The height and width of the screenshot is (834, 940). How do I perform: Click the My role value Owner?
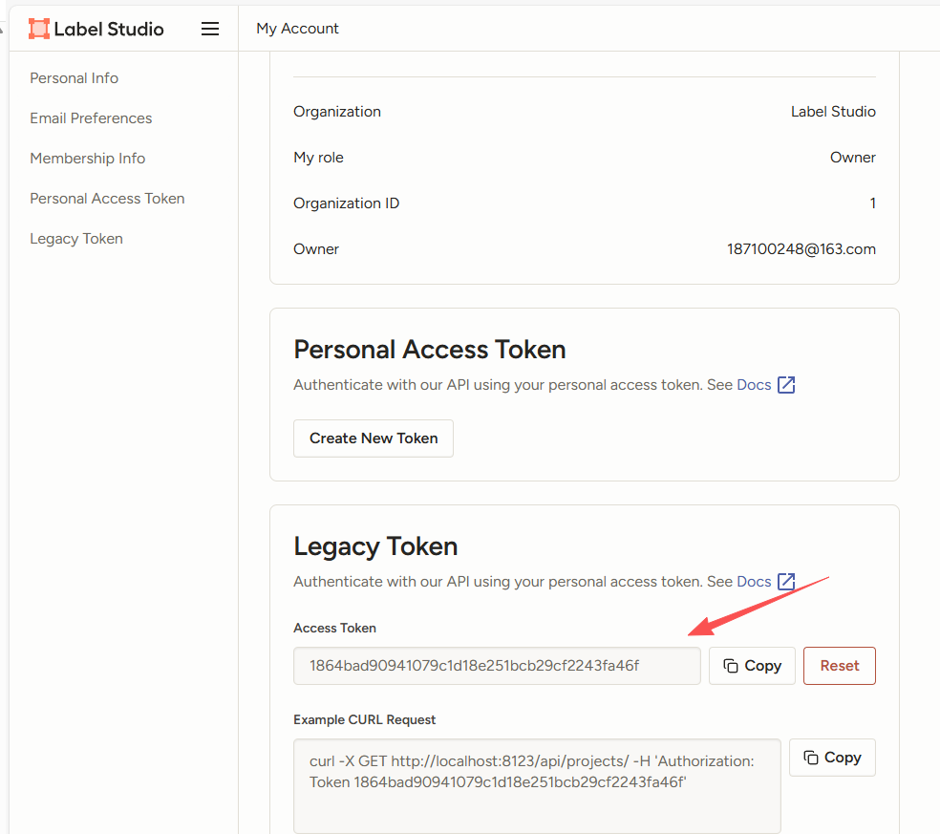[x=852, y=158]
